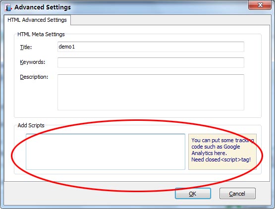Screen dimensions: 275x209
Task: Click inside the Description text area
Action: click(151, 93)
